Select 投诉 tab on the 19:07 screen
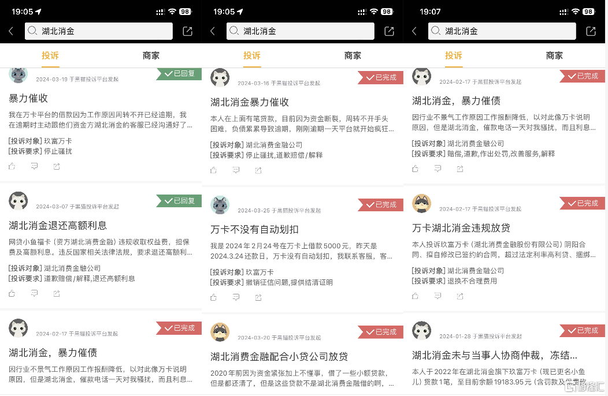 coord(453,55)
